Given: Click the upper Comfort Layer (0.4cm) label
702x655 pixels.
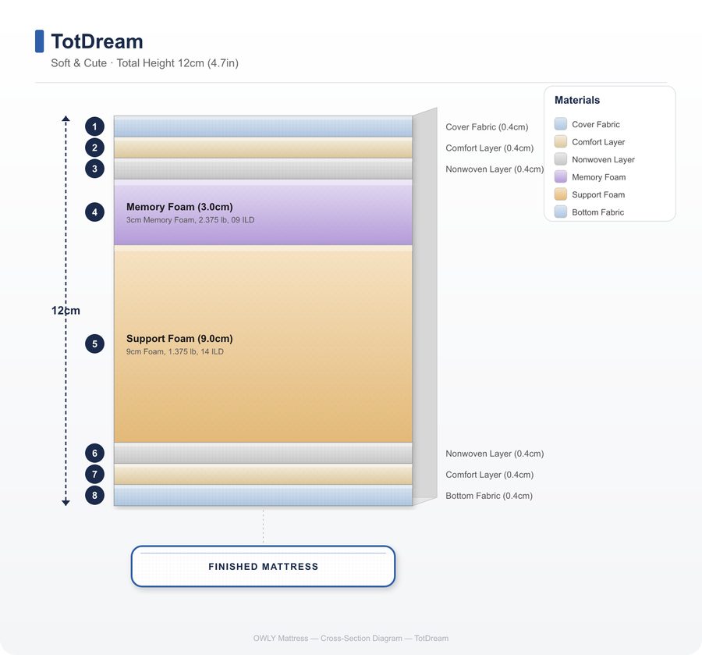Looking at the screenshot, I should click(489, 148).
